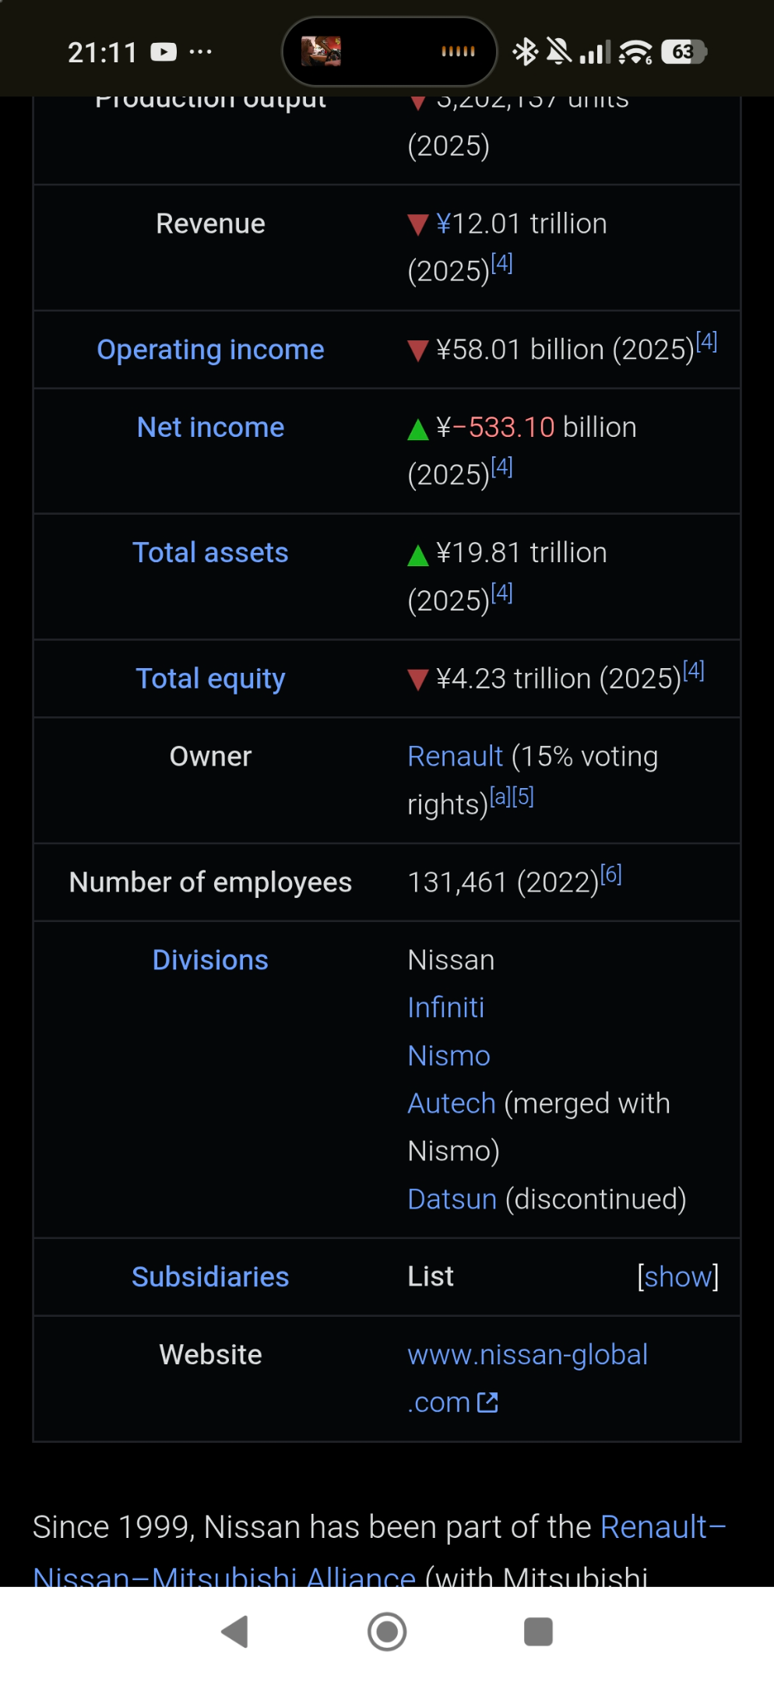Tap the muted bell notification icon
This screenshot has width=774, height=1682.
(558, 52)
